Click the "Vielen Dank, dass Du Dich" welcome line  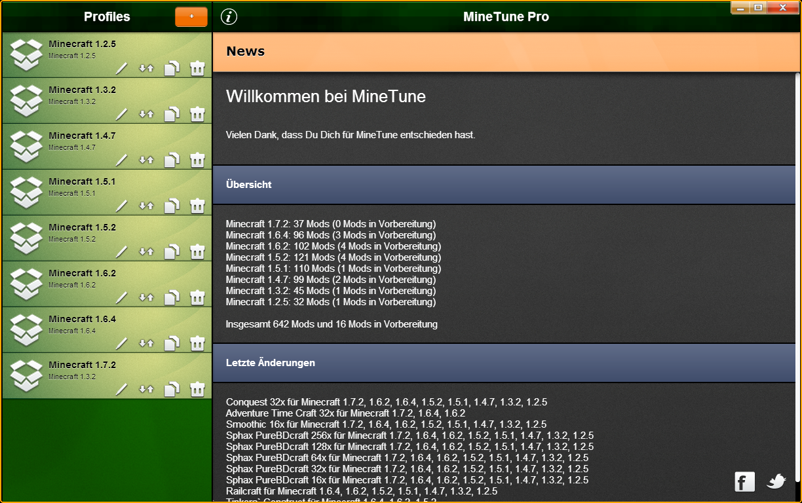pyautogui.click(x=351, y=135)
